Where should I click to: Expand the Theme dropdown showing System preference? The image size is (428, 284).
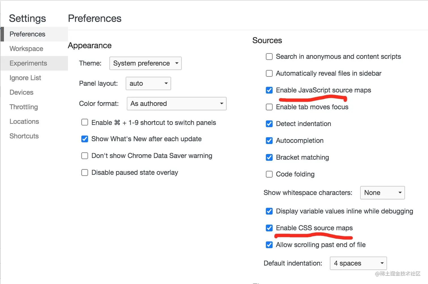145,63
